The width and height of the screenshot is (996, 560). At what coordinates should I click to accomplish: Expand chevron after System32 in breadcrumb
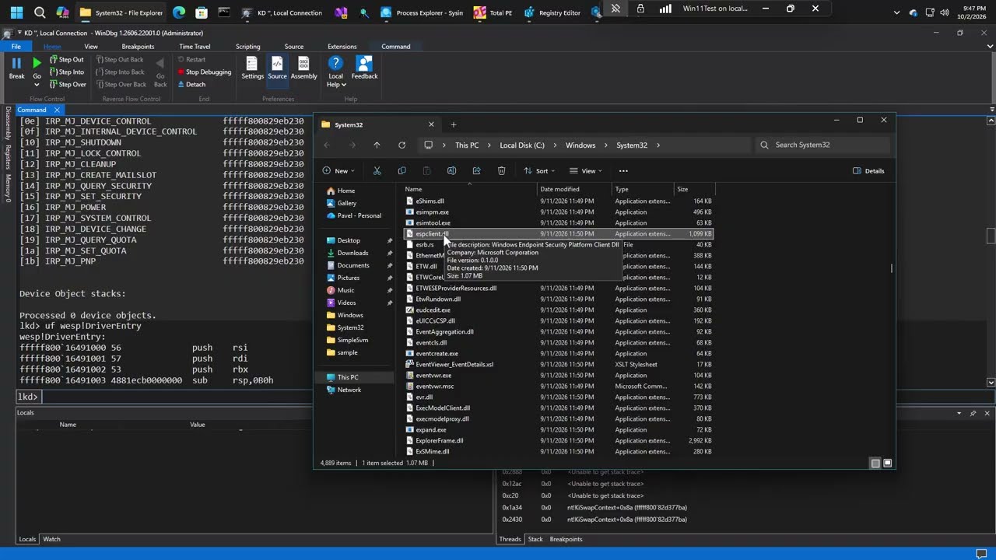[658, 145]
